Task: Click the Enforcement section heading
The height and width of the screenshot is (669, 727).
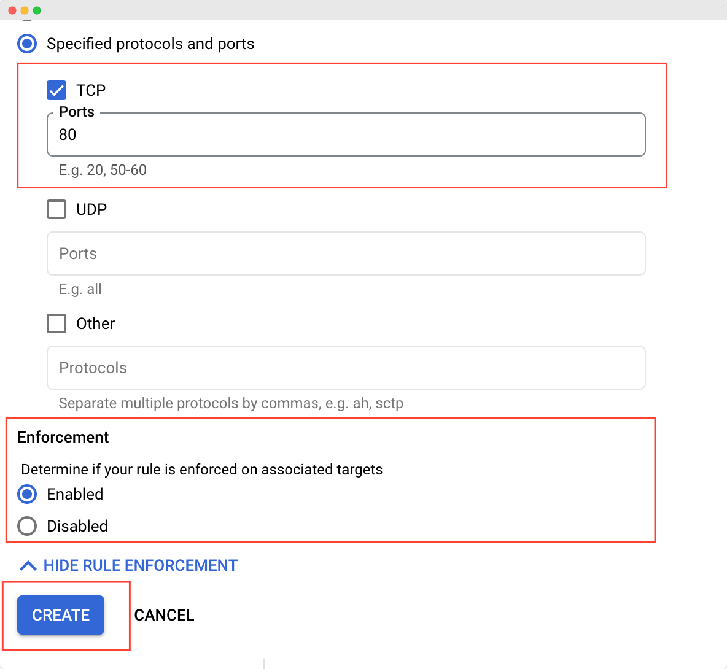Action: click(x=63, y=437)
